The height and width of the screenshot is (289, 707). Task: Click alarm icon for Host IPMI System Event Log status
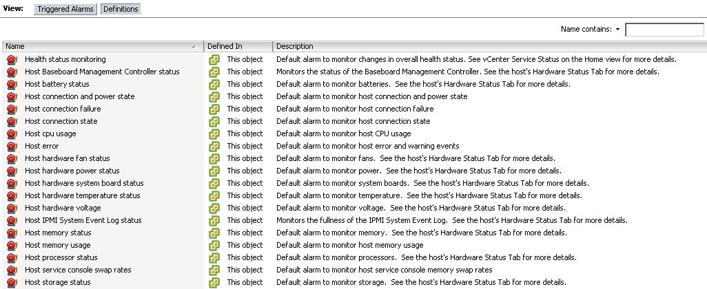click(x=12, y=221)
